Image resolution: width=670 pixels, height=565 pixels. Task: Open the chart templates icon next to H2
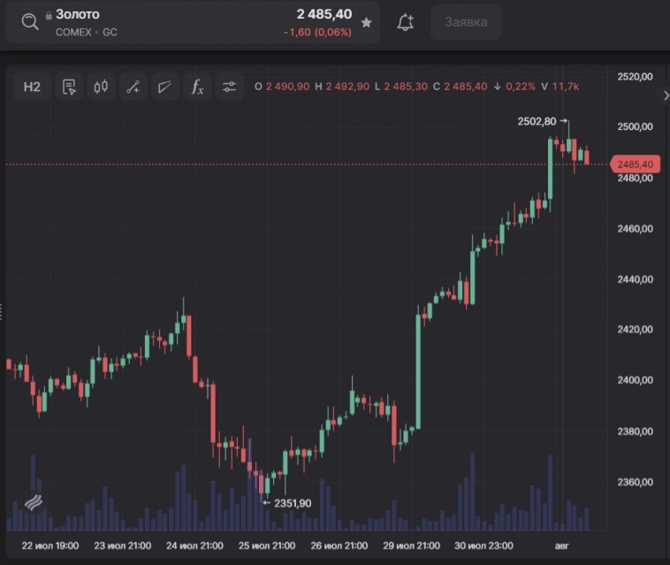[x=69, y=87]
